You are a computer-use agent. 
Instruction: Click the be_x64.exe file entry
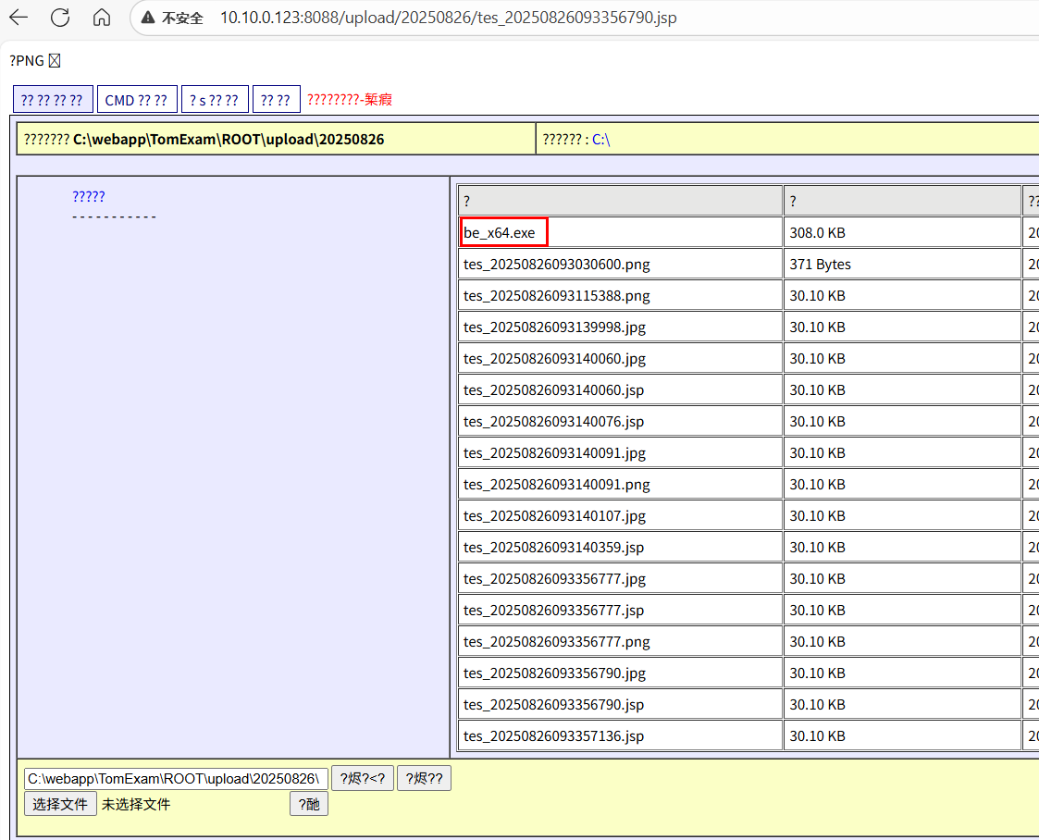(500, 233)
